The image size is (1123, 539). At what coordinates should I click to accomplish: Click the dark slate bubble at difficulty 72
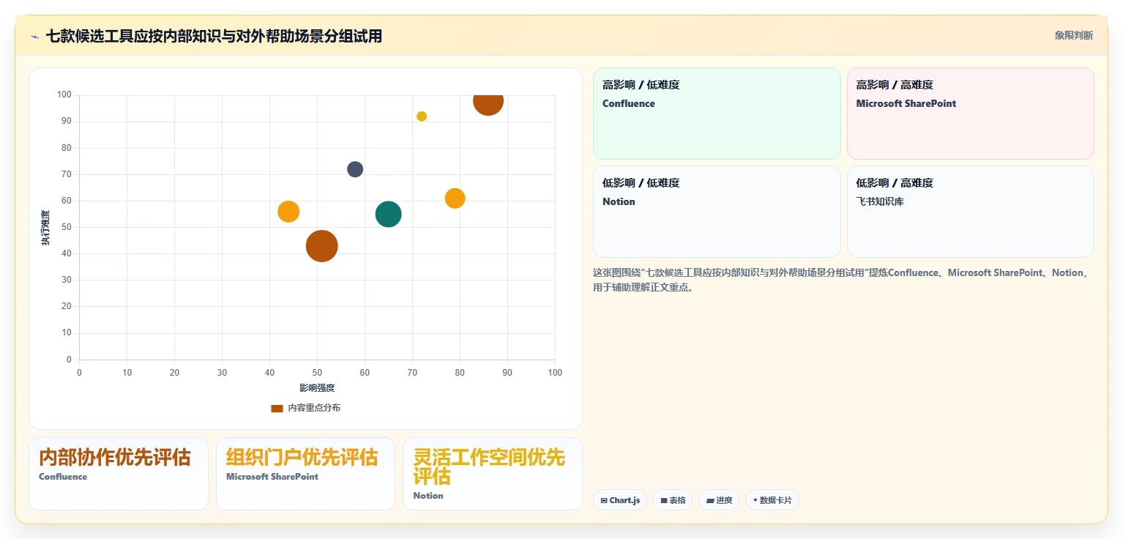point(355,169)
